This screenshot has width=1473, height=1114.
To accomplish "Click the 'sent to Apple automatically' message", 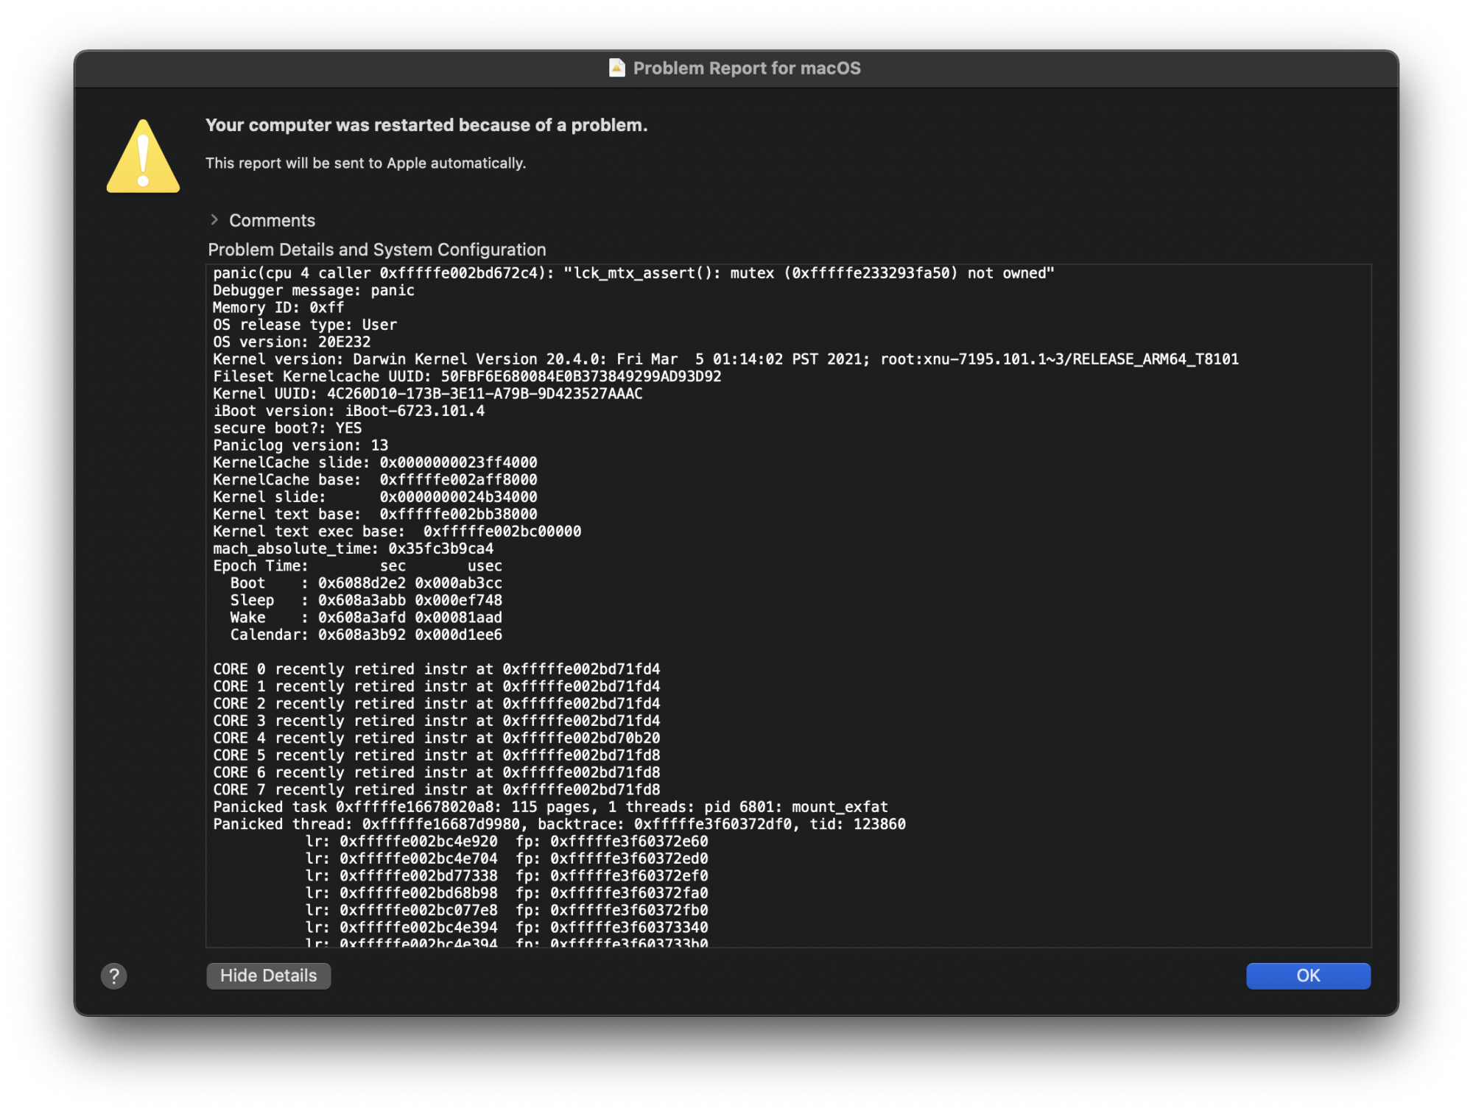I will pyautogui.click(x=365, y=163).
